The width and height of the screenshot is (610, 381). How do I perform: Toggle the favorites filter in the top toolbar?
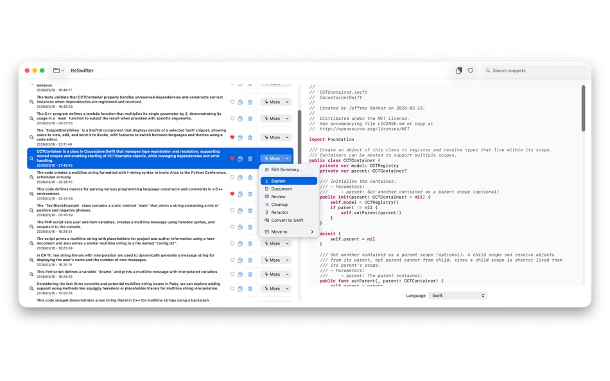tap(471, 71)
